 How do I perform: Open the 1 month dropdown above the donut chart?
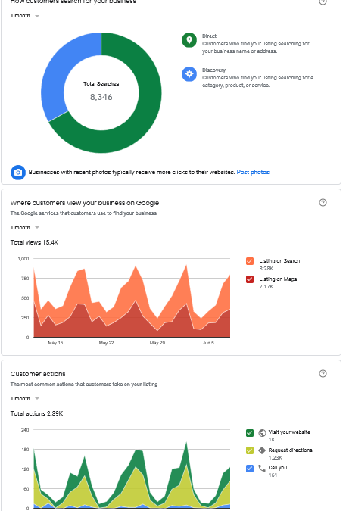pyautogui.click(x=25, y=16)
